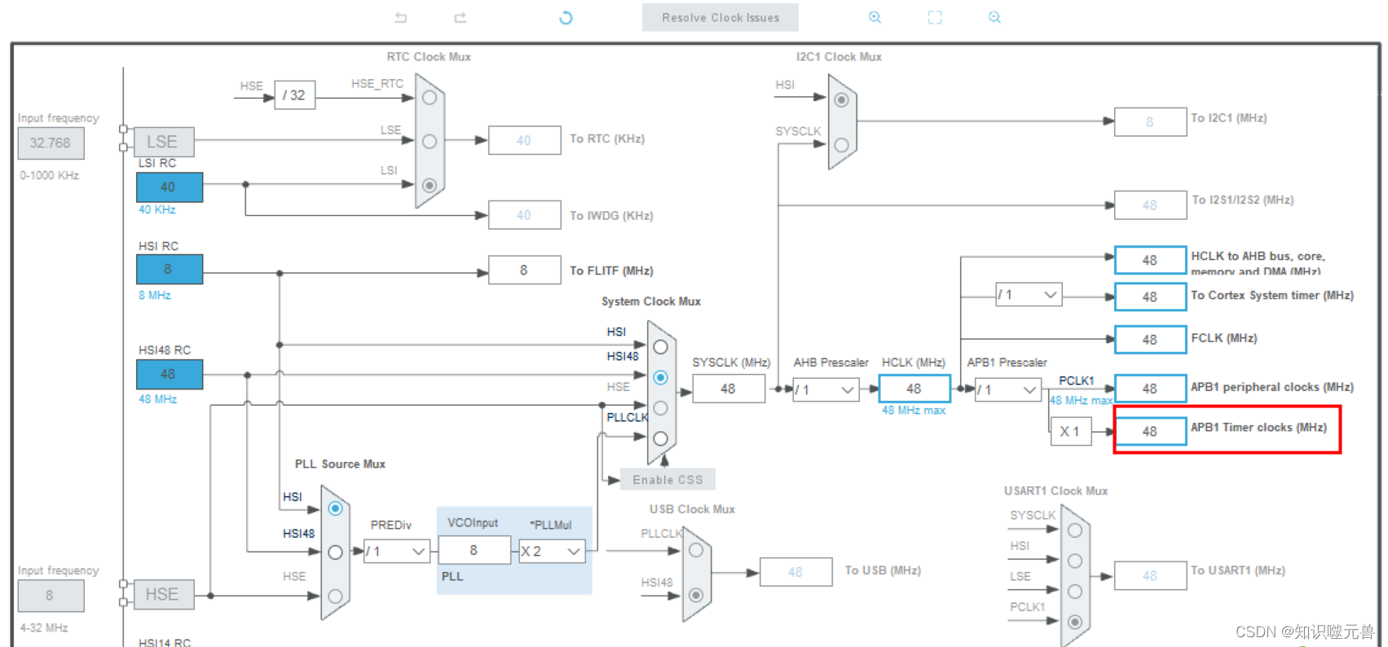Viewport: 1388px width, 647px height.
Task: Select PLLCLK radio in System Clock Mux
Action: [660, 438]
